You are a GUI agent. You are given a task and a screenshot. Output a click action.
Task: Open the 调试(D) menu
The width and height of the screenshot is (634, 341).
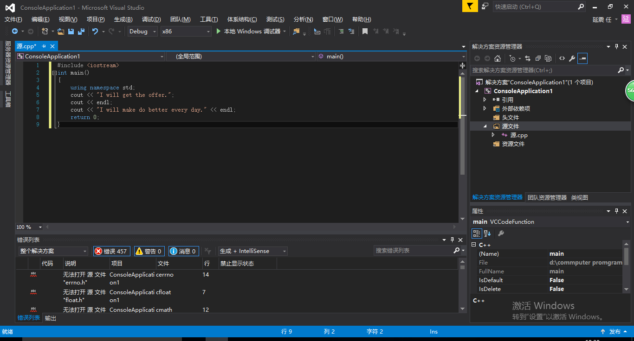[x=151, y=19]
